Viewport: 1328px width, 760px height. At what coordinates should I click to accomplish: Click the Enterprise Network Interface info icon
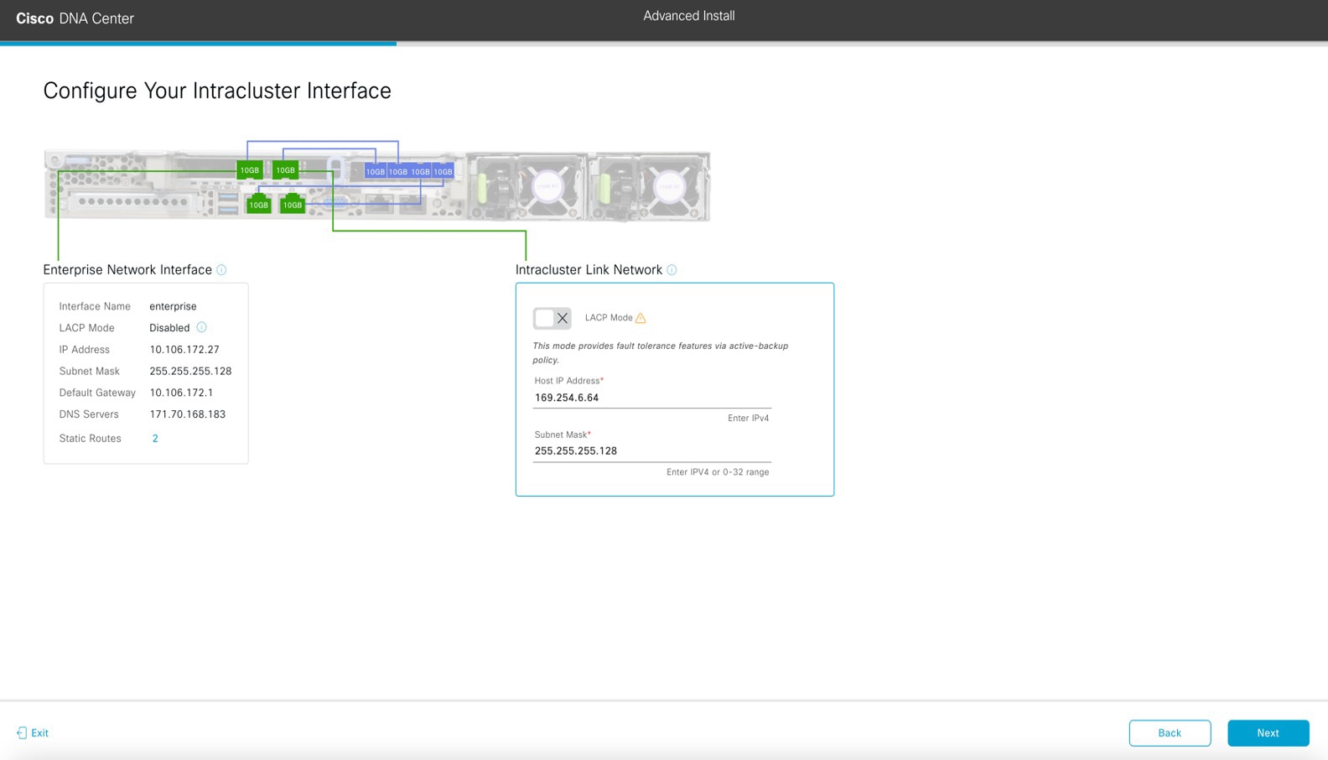(x=221, y=270)
